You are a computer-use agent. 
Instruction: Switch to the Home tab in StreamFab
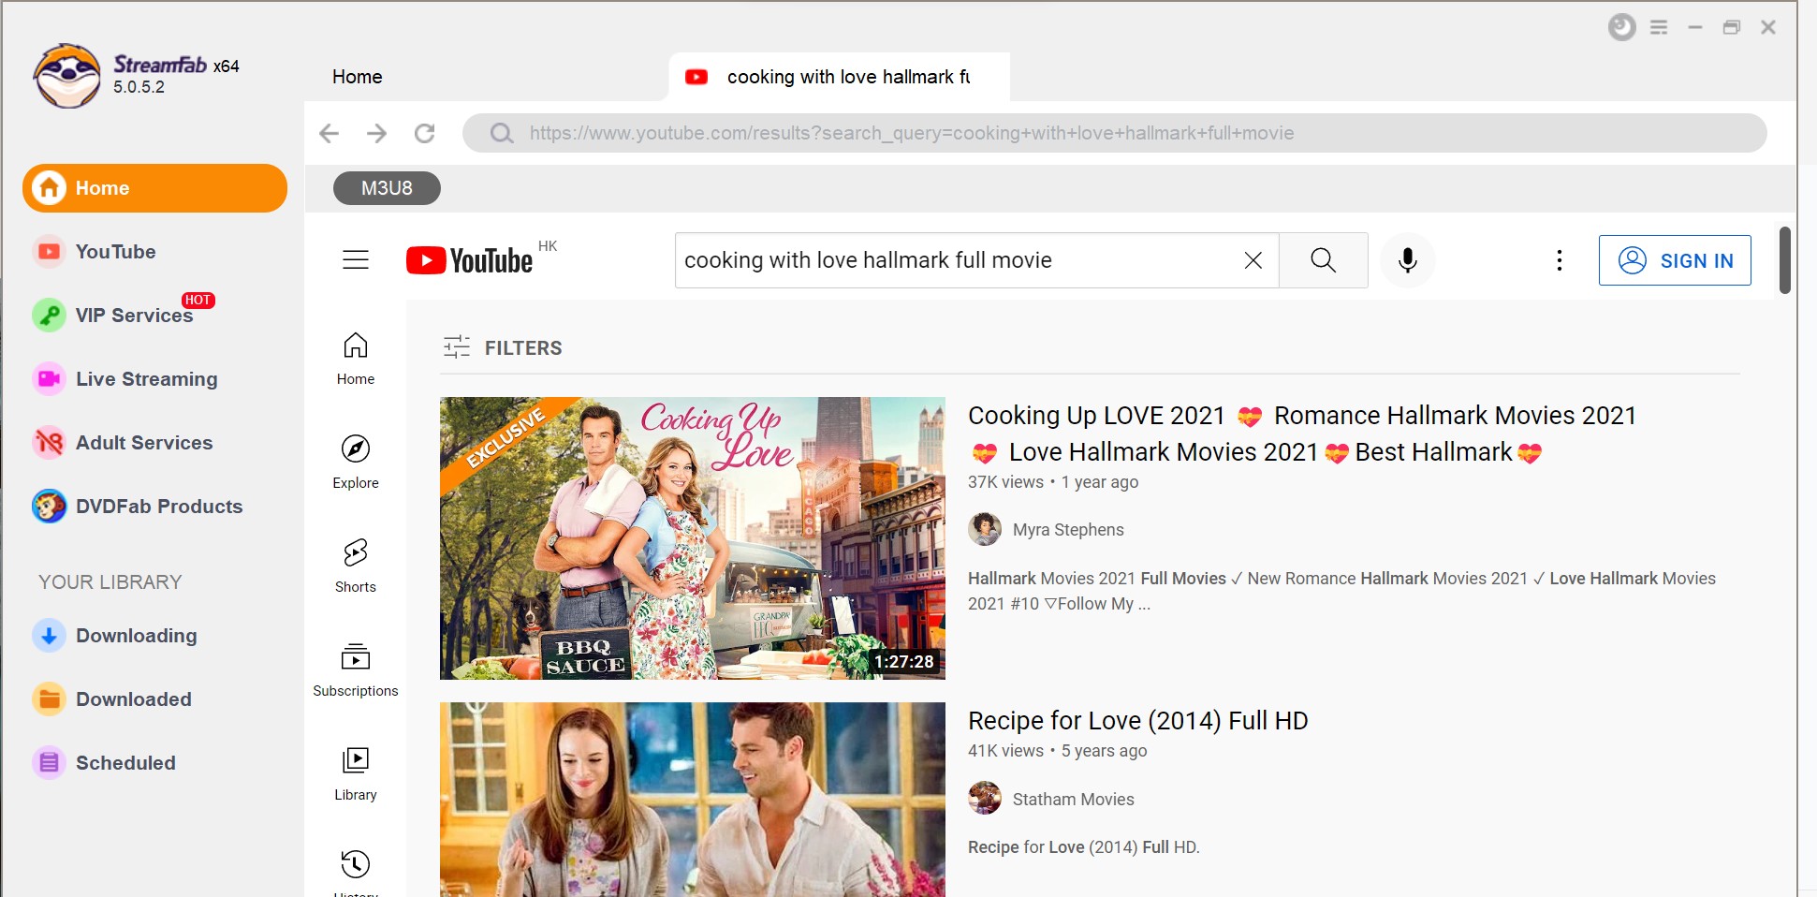coord(356,77)
